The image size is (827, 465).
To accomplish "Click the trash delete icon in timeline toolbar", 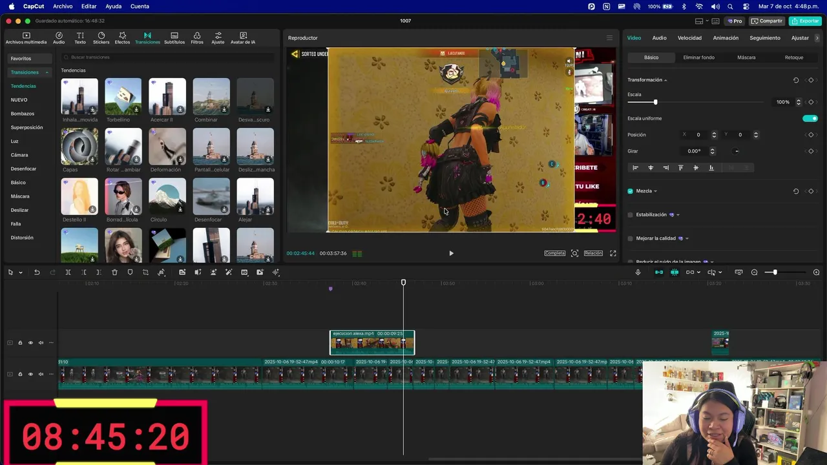I will coord(114,273).
